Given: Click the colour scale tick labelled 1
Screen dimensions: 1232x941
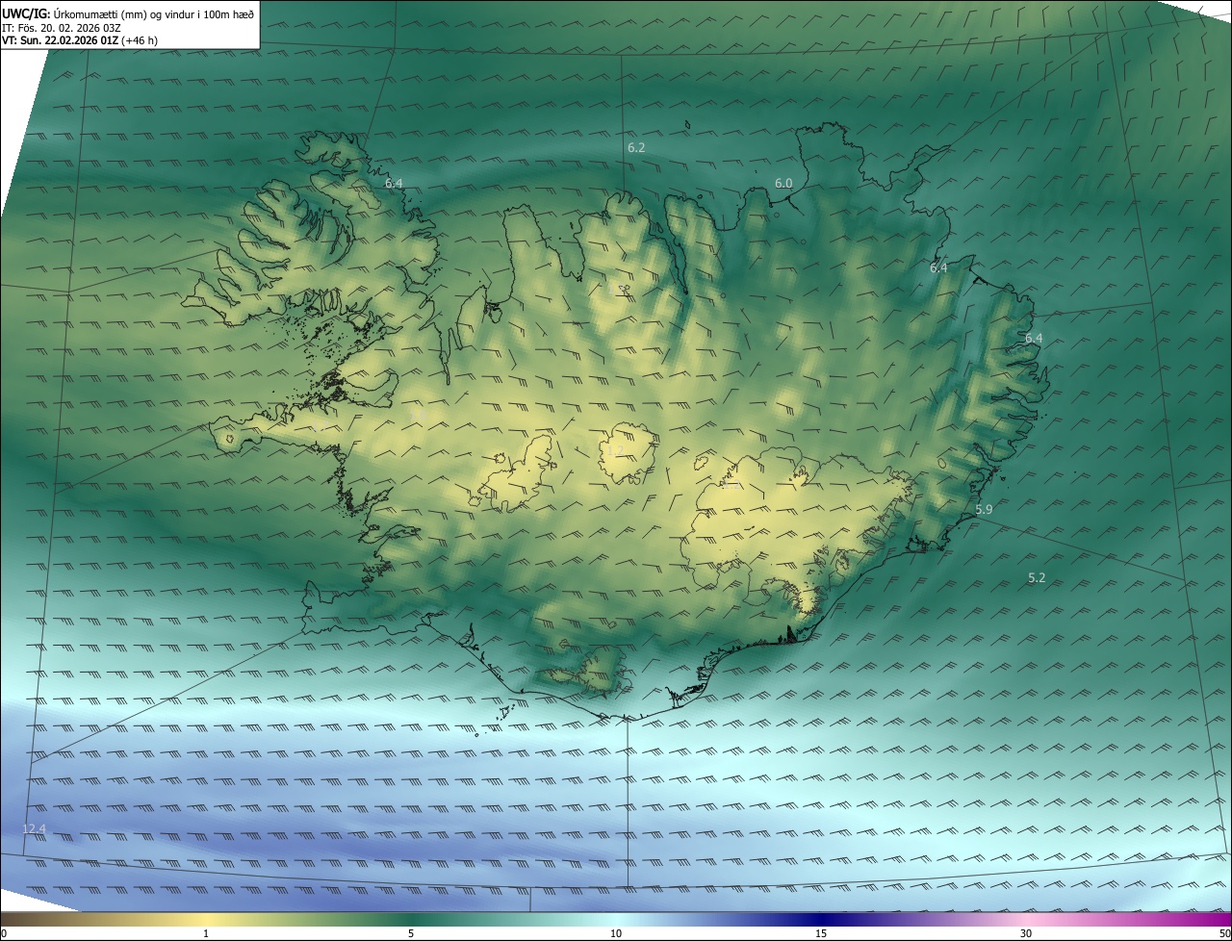Looking at the screenshot, I should [x=206, y=933].
